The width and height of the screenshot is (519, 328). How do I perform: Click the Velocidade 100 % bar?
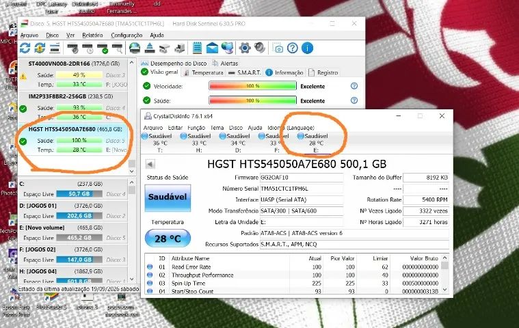[x=252, y=86]
